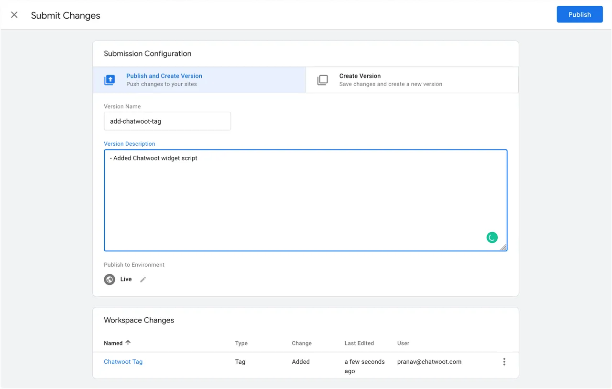Click the Named sort arrow icon
This screenshot has height=389, width=612.
click(x=128, y=343)
